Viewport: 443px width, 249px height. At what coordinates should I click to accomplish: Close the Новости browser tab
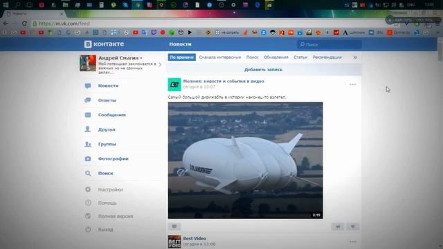pos(62,14)
